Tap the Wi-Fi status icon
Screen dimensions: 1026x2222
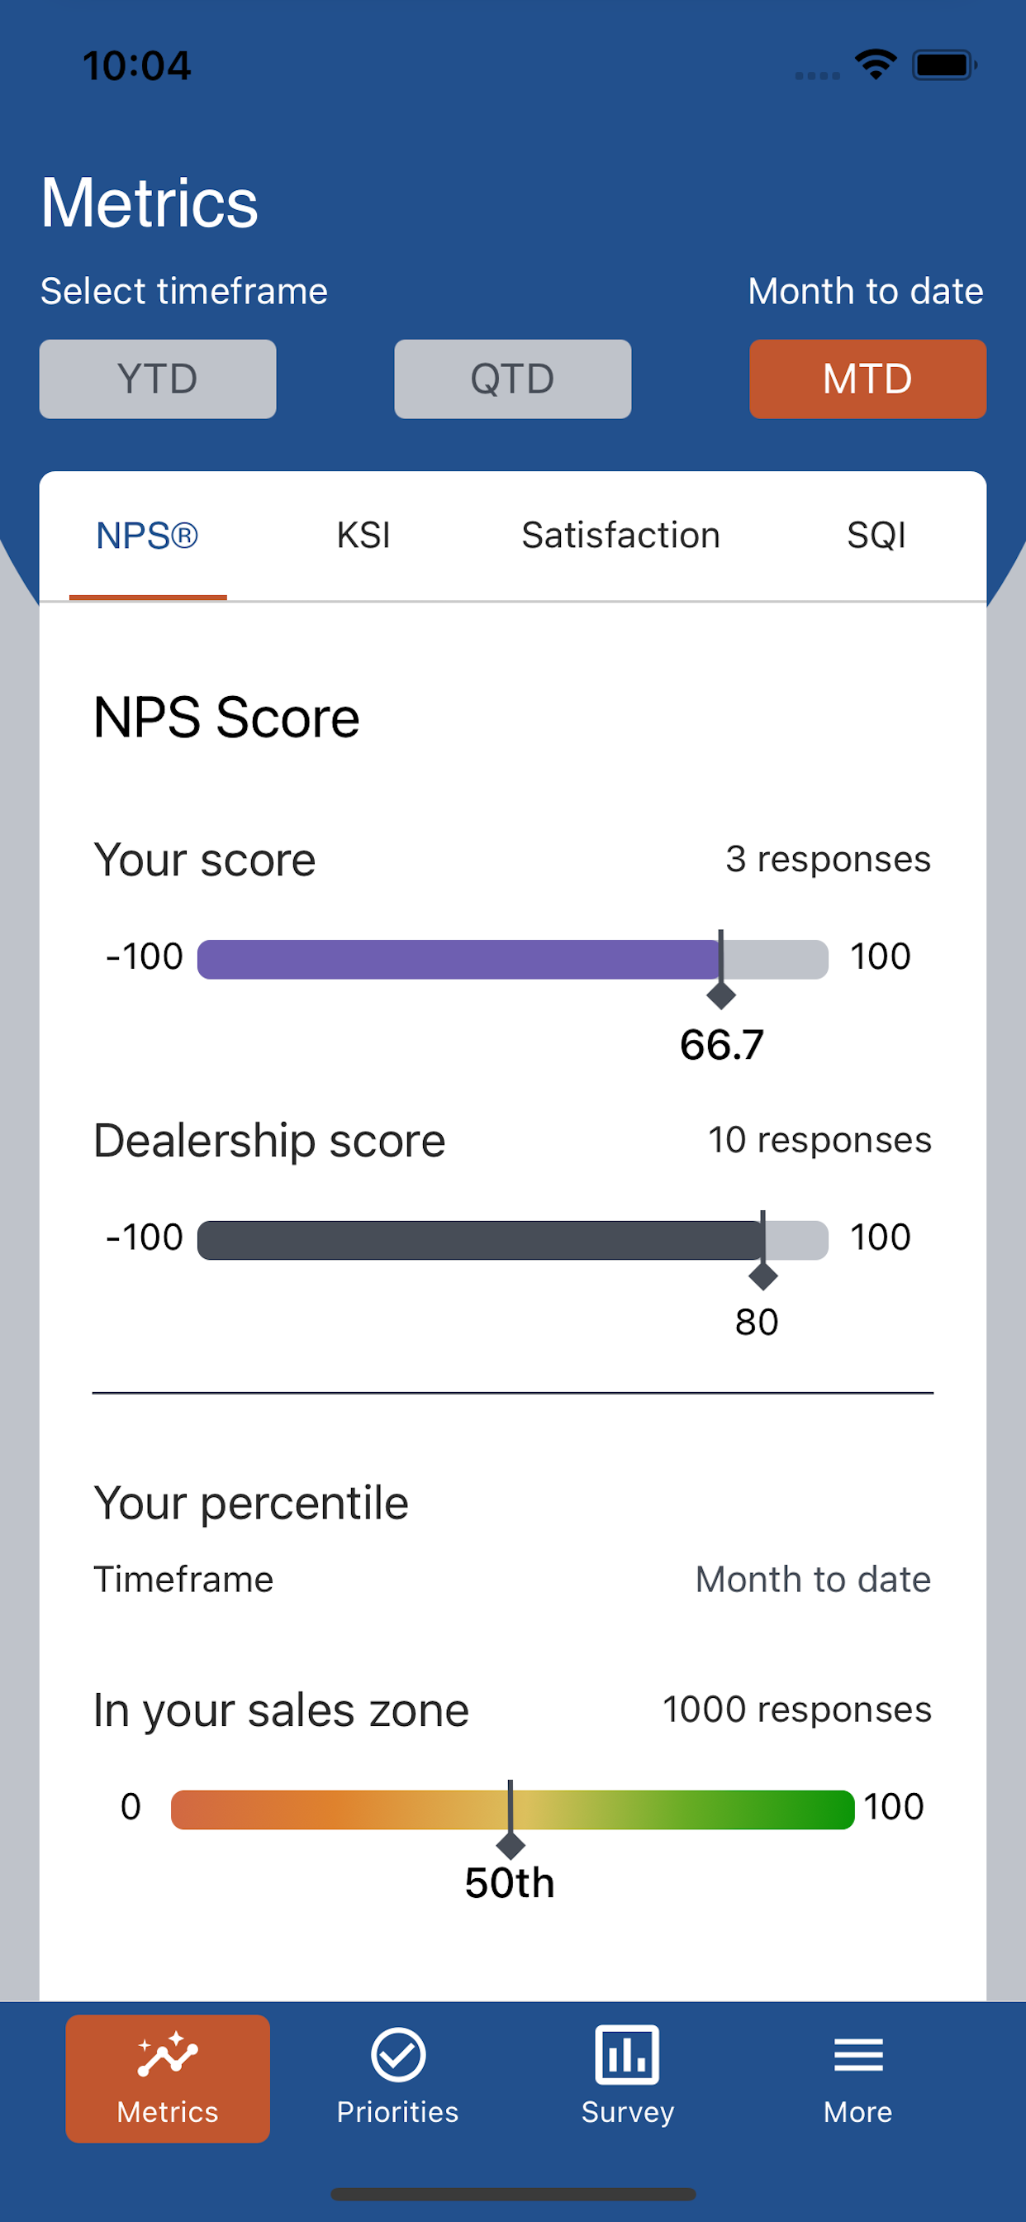point(875,64)
